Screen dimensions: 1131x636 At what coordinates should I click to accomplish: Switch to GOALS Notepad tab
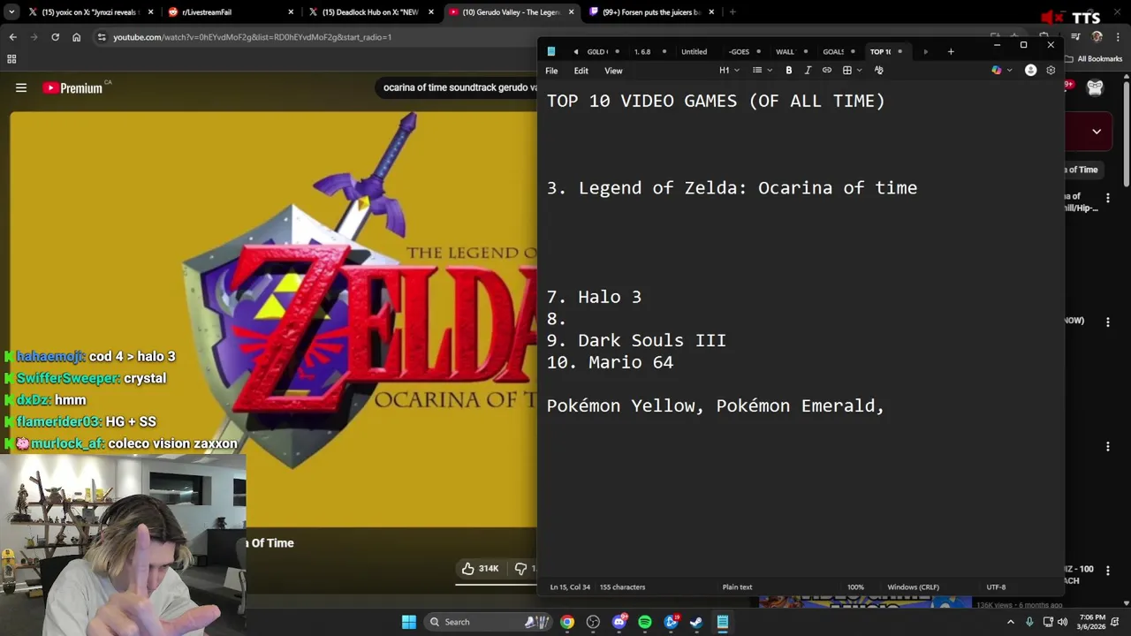tap(839, 51)
